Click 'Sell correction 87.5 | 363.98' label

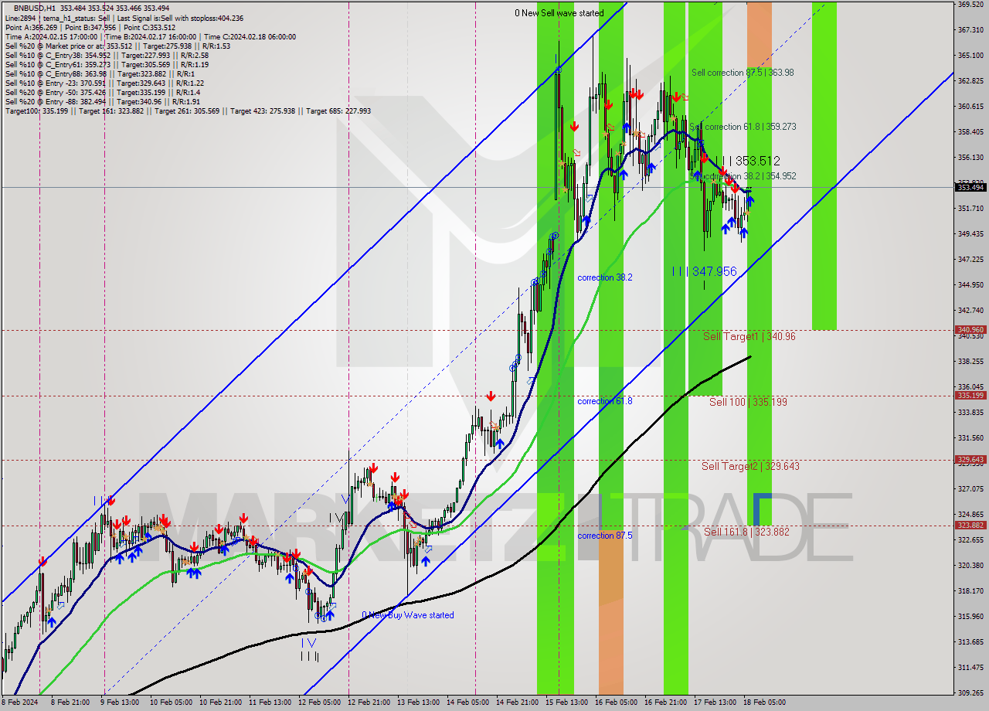[x=743, y=73]
